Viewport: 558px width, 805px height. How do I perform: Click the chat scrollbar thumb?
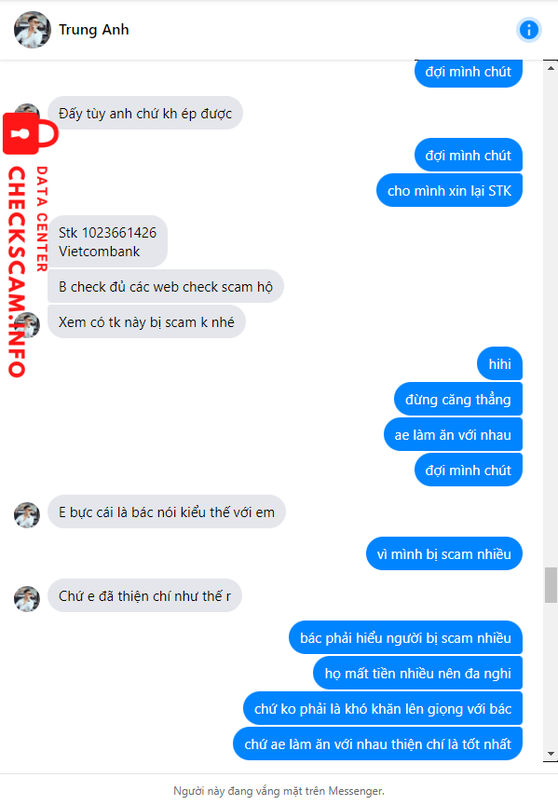pos(551,585)
